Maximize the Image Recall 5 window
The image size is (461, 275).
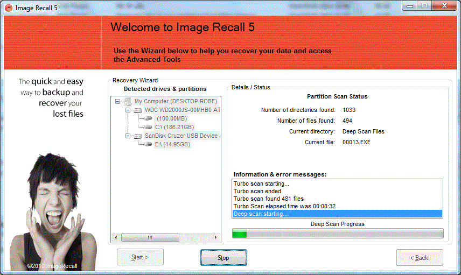tap(424, 5)
